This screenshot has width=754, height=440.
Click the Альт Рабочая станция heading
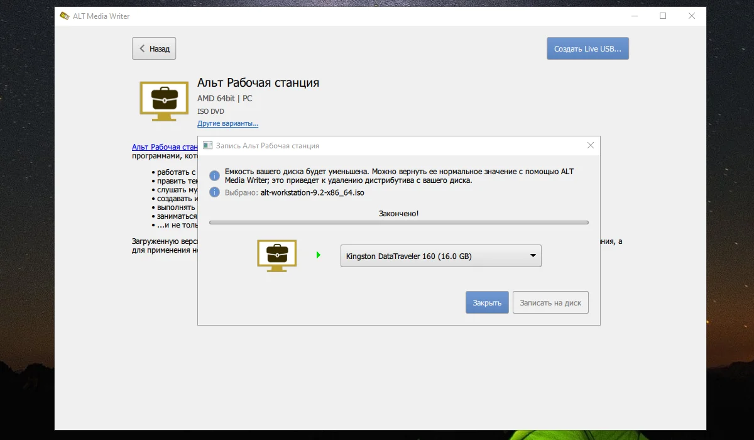pos(258,83)
